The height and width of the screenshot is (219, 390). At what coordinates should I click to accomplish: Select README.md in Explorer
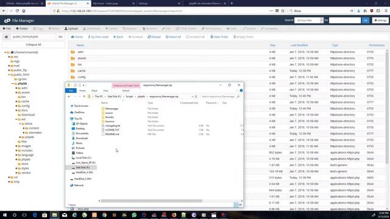pyautogui.click(x=112, y=134)
